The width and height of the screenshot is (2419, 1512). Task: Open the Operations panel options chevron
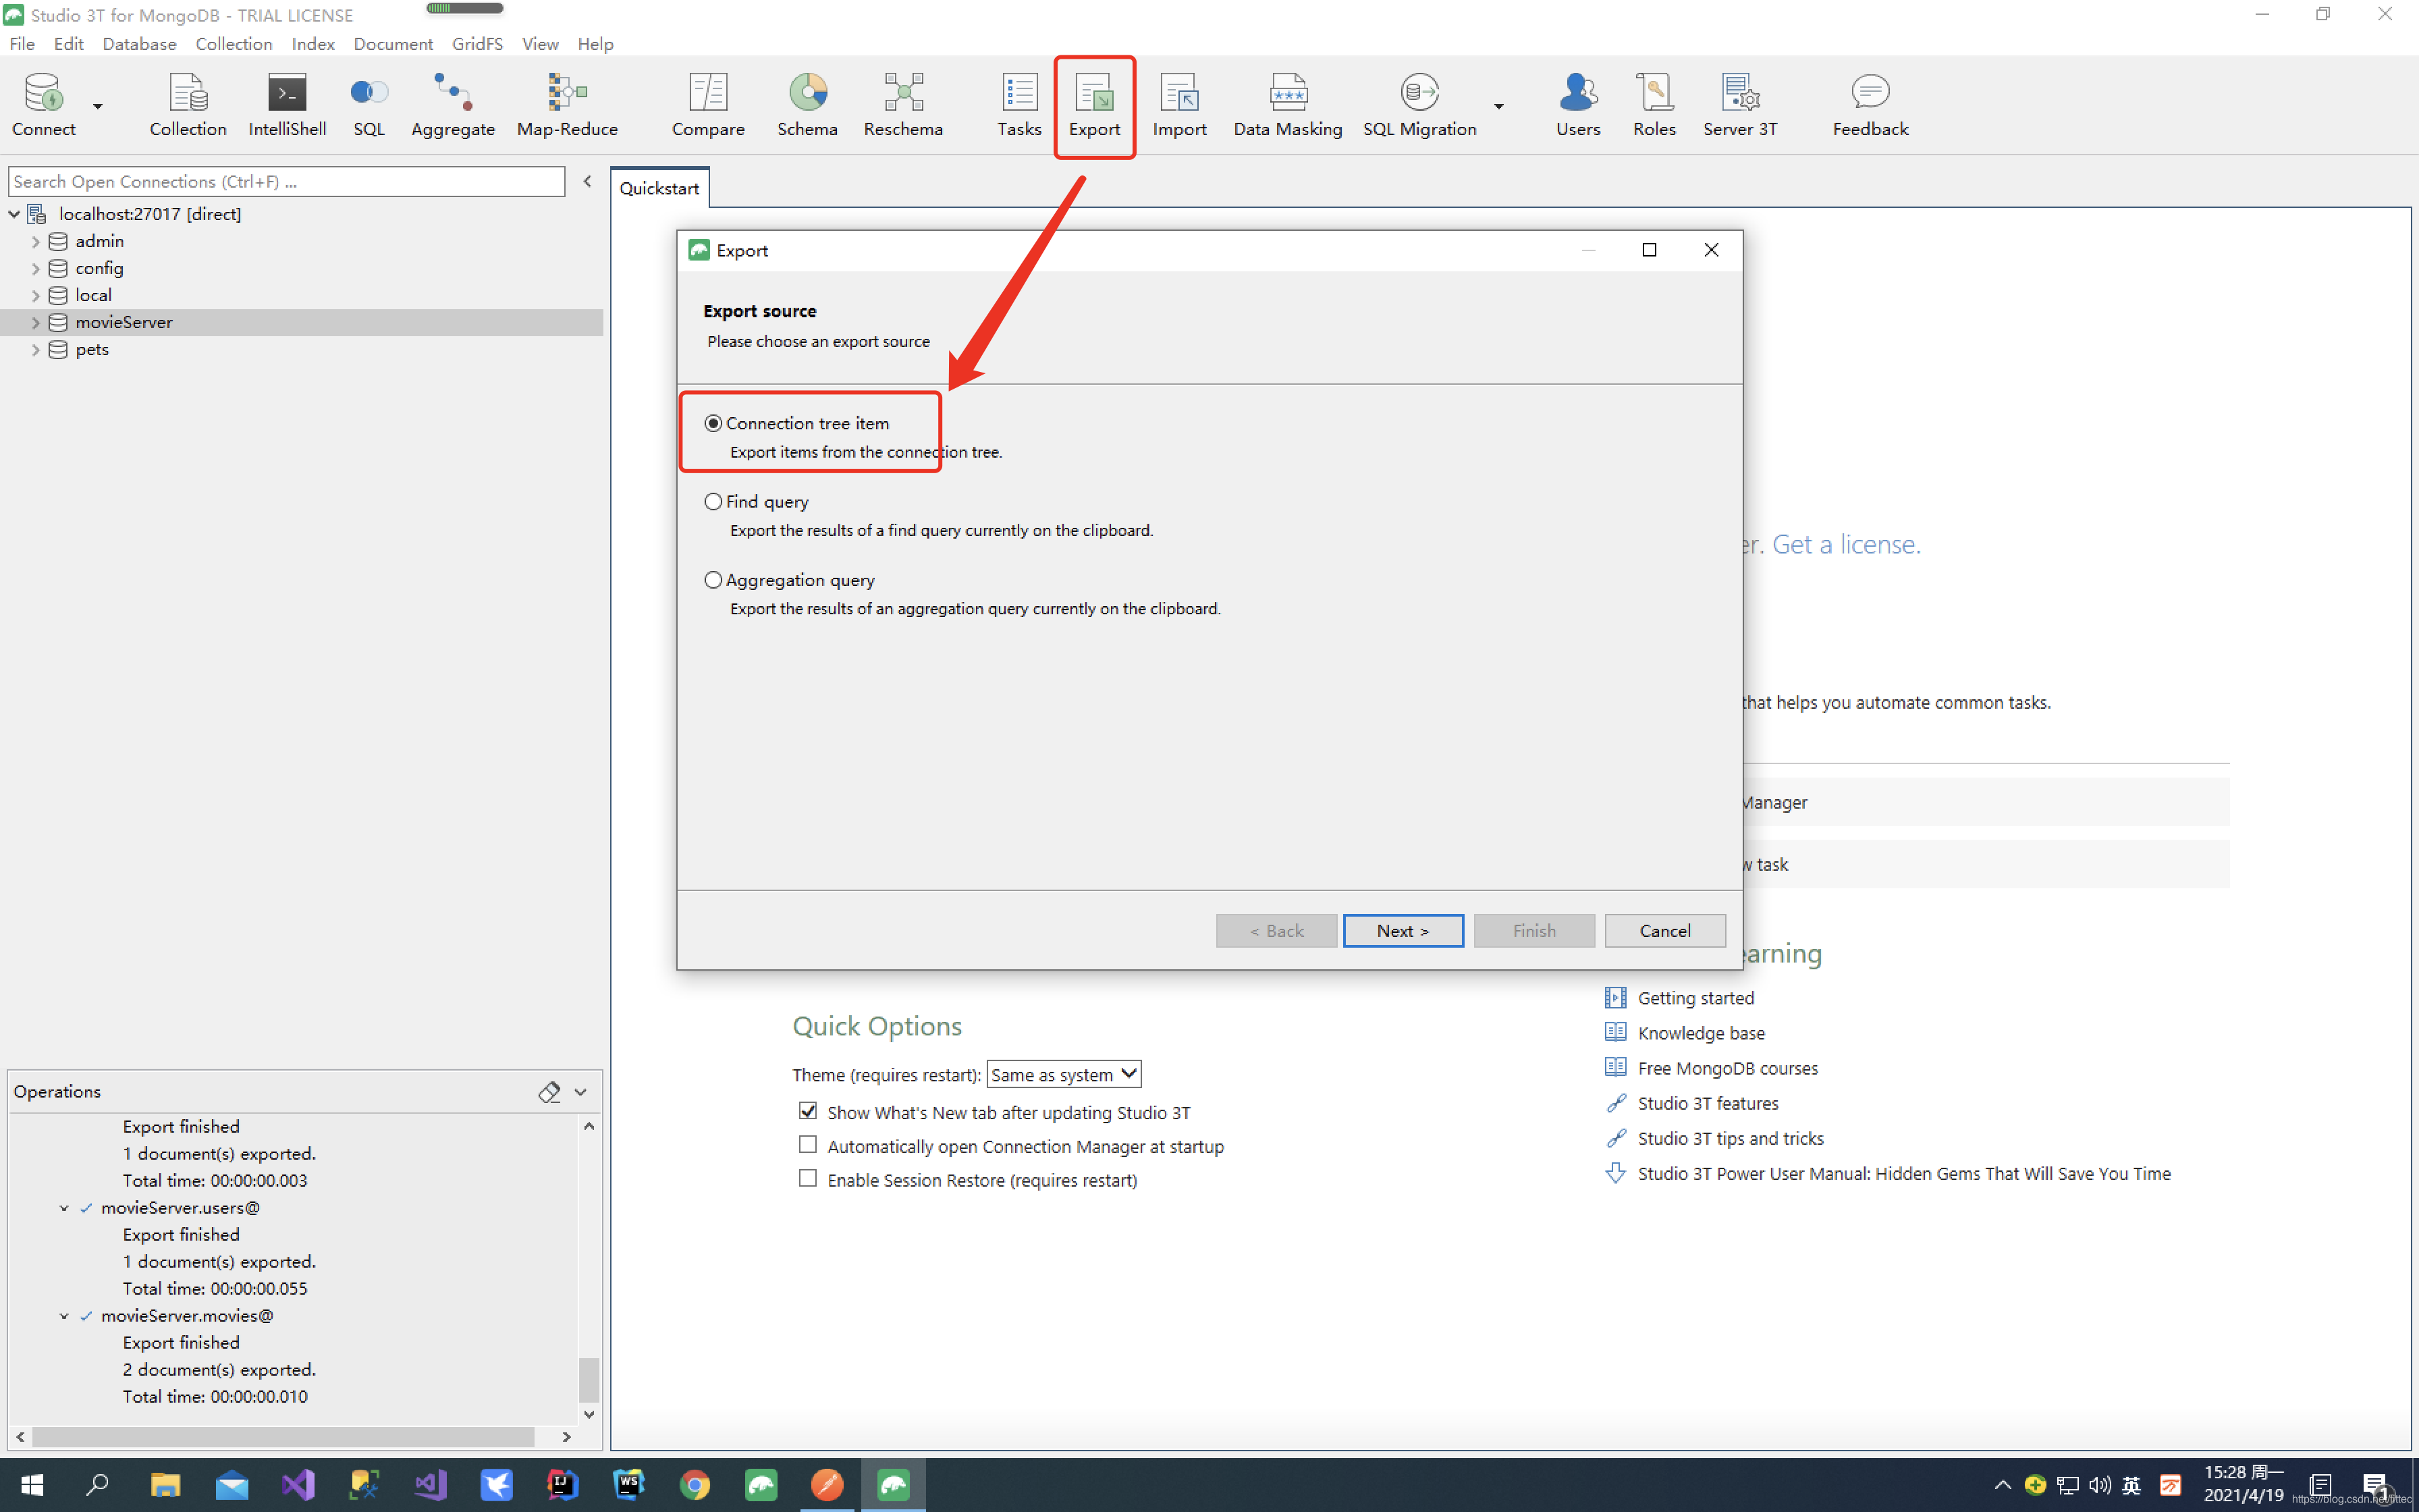pos(580,1092)
